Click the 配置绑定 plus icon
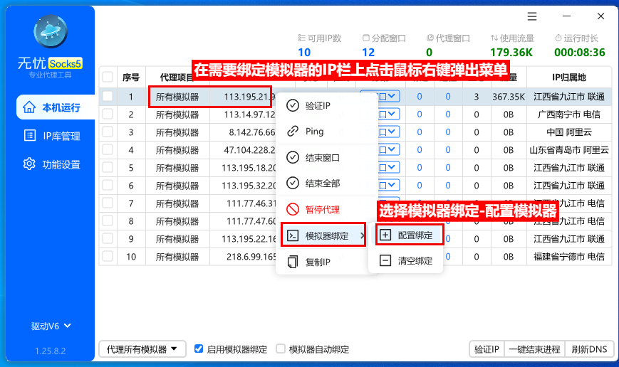The image size is (619, 367). pos(385,235)
